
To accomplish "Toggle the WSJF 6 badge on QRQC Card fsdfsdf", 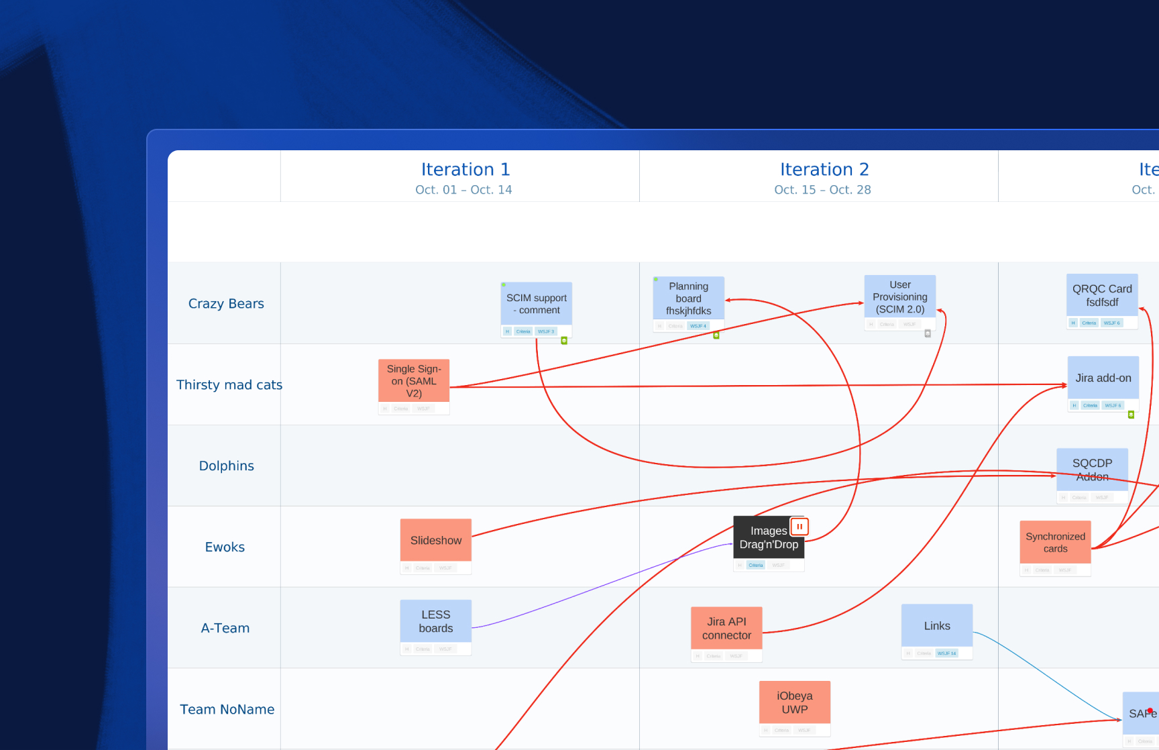I will click(x=1112, y=323).
